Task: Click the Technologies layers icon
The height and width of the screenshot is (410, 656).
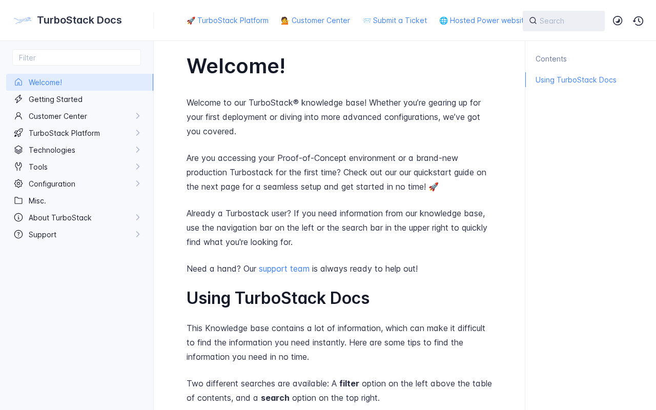Action: tap(18, 150)
